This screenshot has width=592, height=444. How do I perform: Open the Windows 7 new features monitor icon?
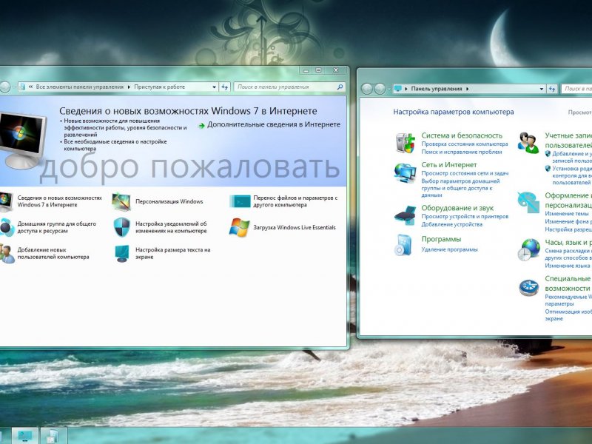[x=6, y=201]
